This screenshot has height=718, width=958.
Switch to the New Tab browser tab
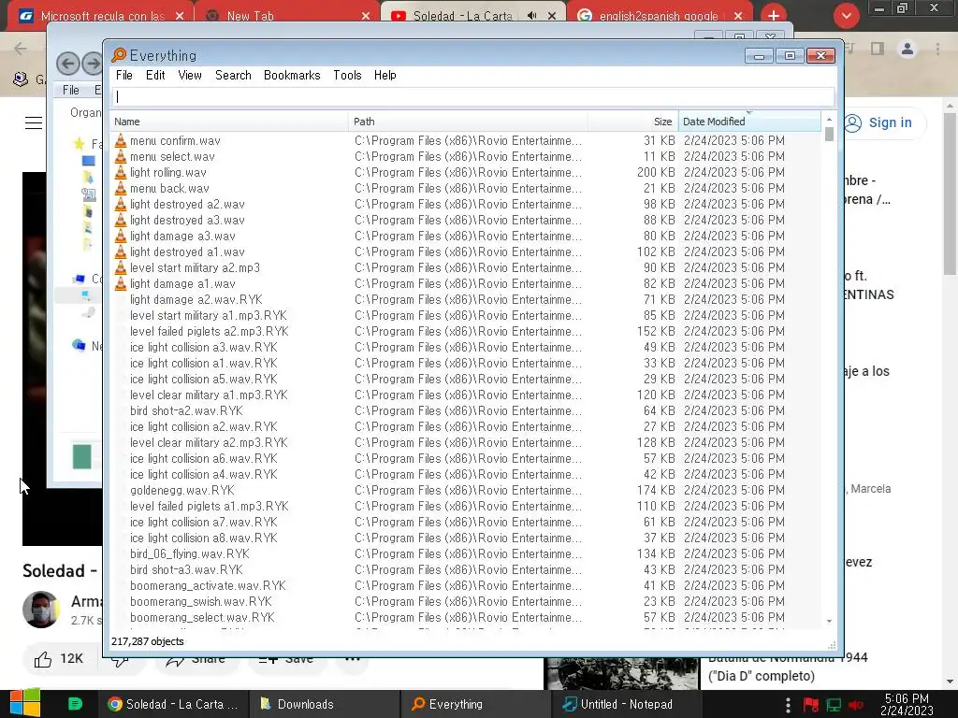(x=251, y=16)
